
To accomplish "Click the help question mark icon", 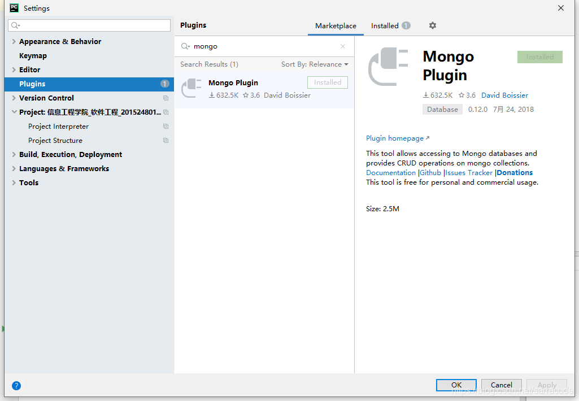I will (16, 386).
